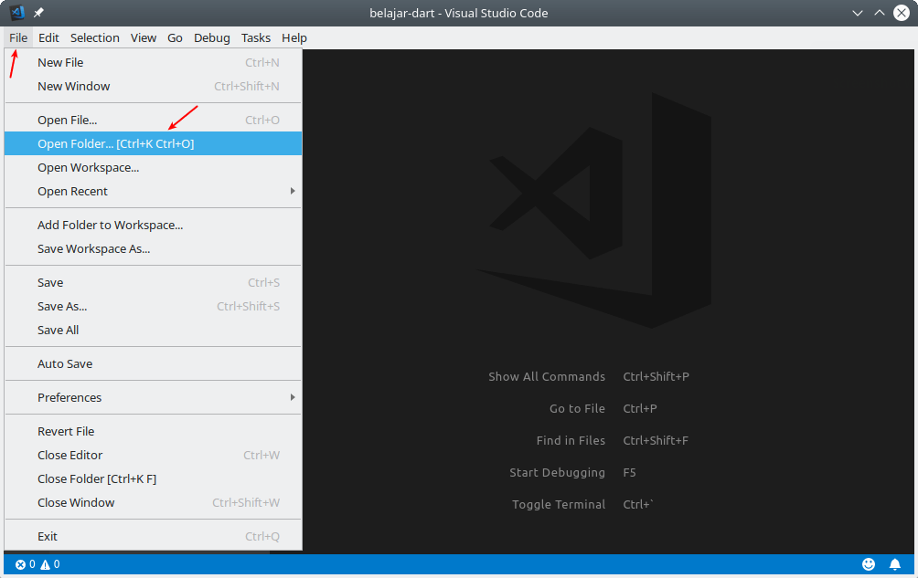Open notifications bell in status bar
Viewport: 918px width, 578px height.
pyautogui.click(x=894, y=564)
